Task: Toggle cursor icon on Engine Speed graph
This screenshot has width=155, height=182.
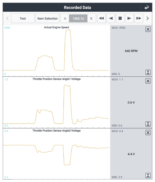Action: [x=148, y=72]
